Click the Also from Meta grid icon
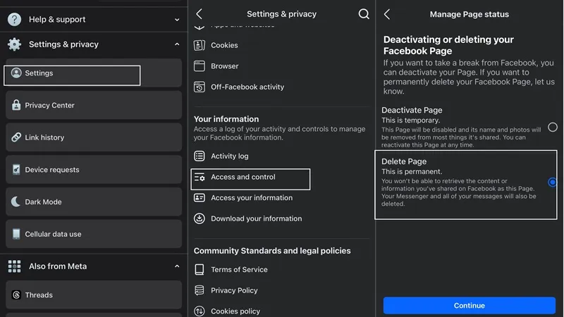The height and width of the screenshot is (317, 564). 14,266
